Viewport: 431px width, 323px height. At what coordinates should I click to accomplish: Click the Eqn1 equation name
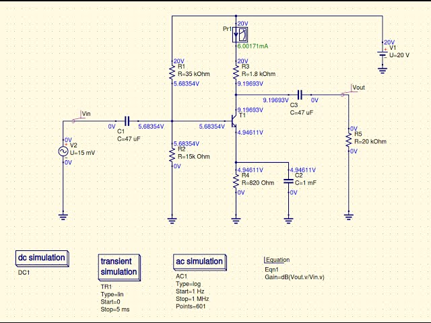pos(272,270)
